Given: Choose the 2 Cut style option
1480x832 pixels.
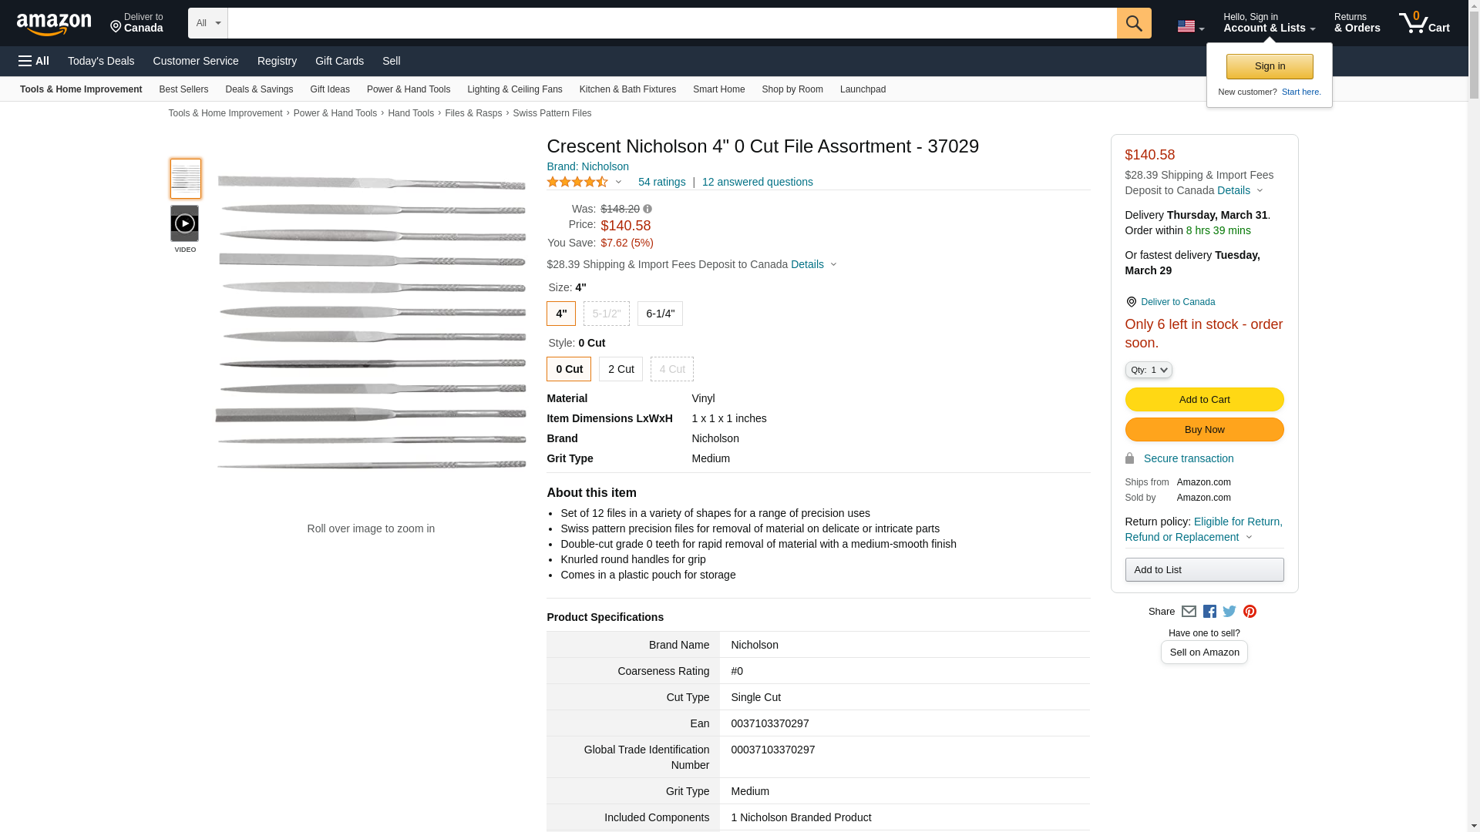Looking at the screenshot, I should (621, 369).
